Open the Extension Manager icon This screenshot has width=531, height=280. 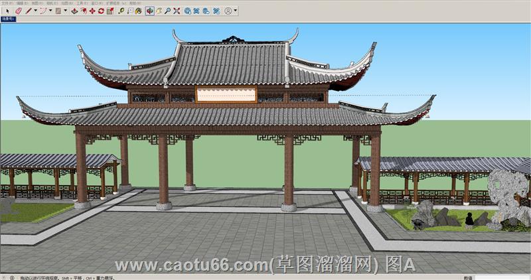(216, 11)
